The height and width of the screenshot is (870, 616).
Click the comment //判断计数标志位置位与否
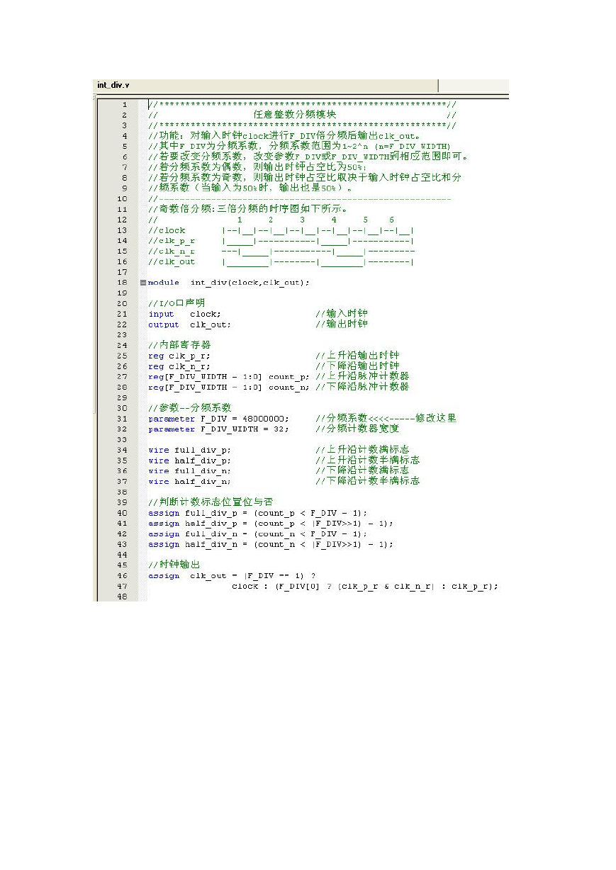point(211,502)
